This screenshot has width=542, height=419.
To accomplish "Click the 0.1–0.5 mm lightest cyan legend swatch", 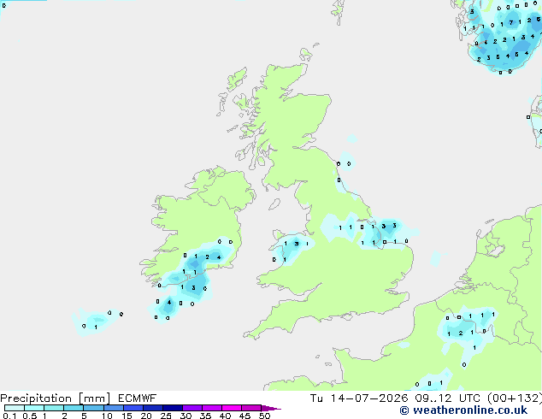I will 15,408.
